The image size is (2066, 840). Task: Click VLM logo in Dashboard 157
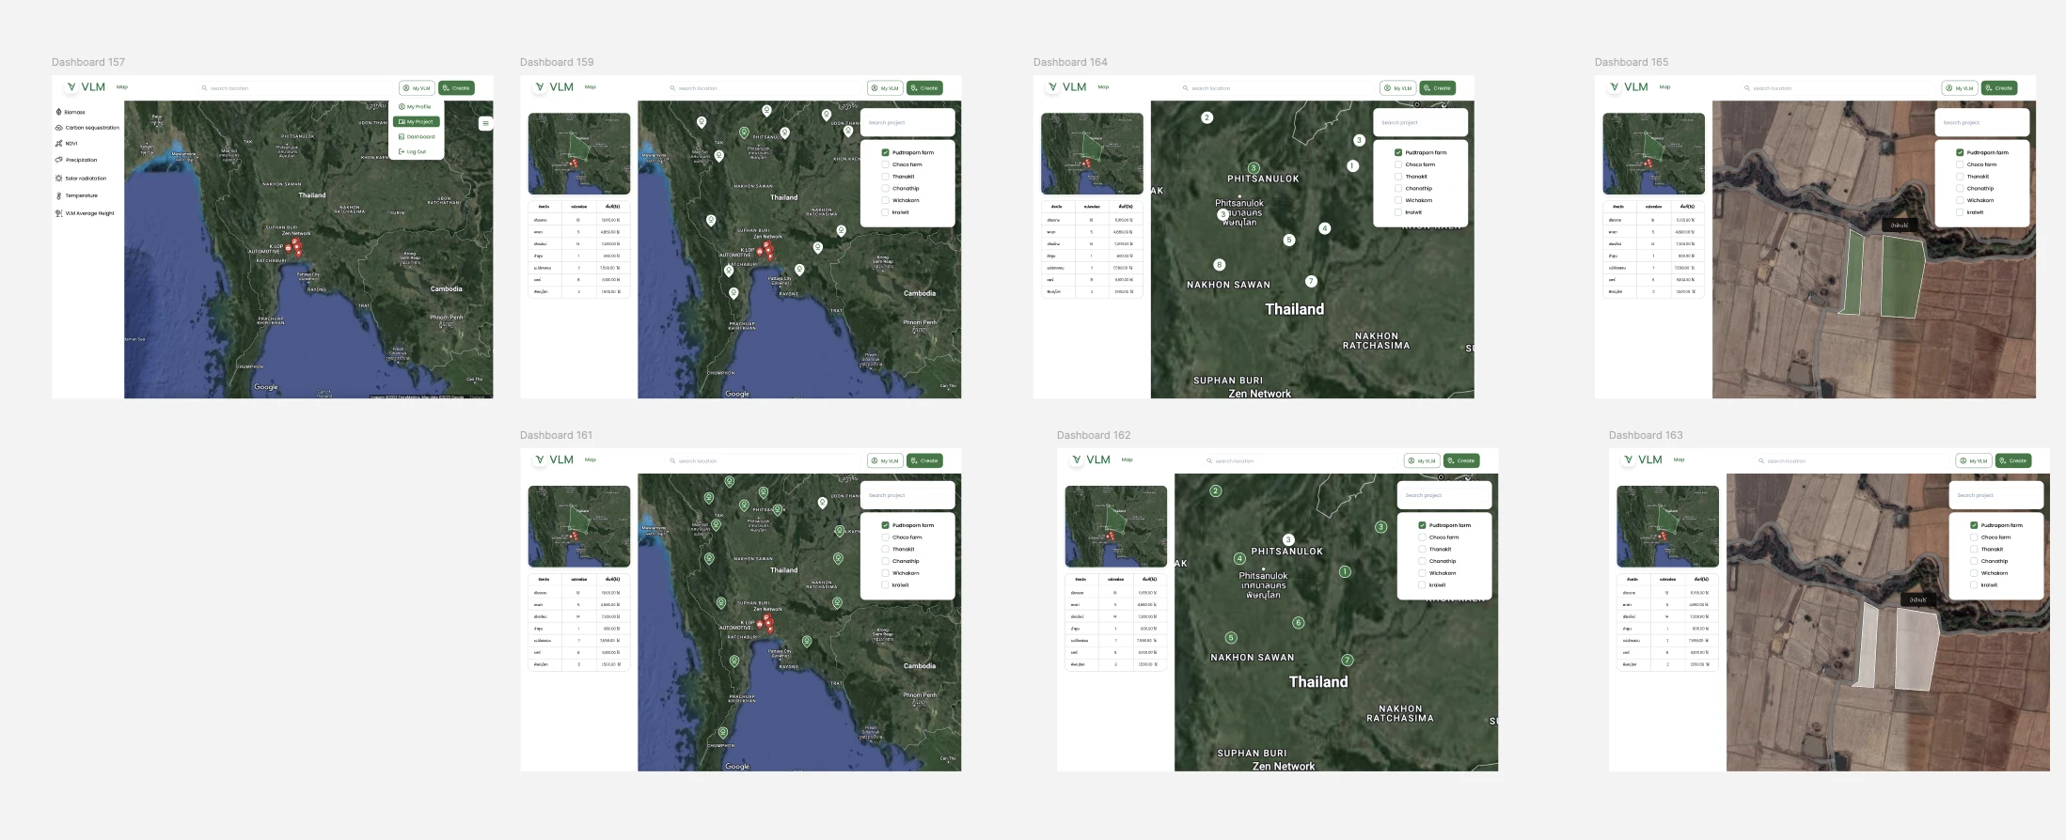pos(86,86)
